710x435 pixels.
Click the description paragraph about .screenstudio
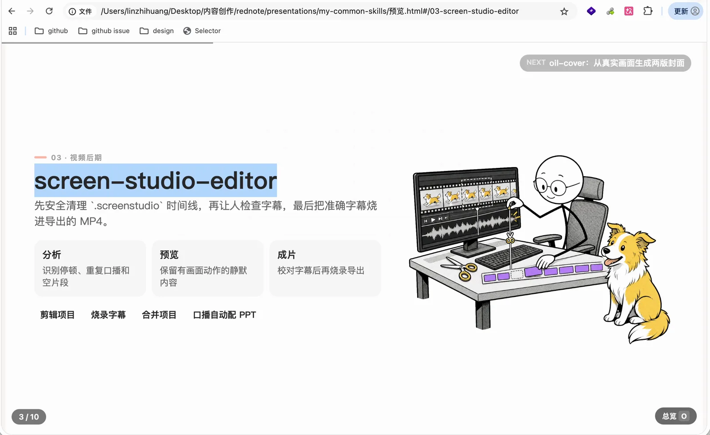tap(205, 214)
